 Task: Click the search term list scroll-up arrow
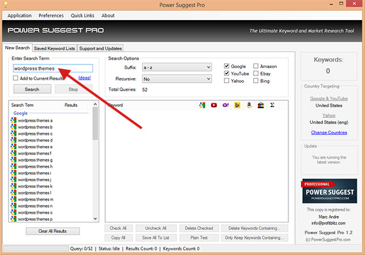click(x=95, y=104)
